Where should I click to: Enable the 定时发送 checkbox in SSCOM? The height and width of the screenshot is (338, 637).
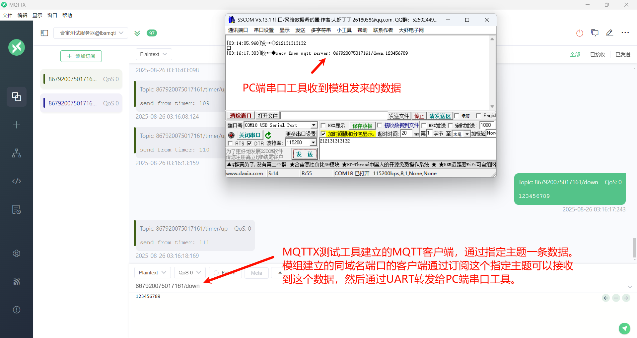click(450, 126)
